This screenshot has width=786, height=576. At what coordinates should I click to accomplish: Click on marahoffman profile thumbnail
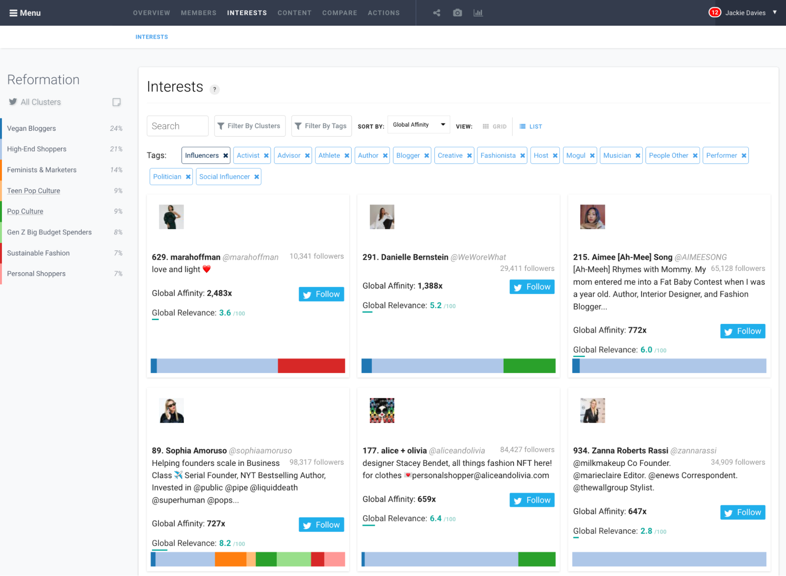[171, 216]
